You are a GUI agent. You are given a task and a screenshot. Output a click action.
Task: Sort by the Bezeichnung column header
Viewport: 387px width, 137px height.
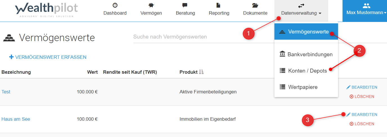pyautogui.click(x=16, y=72)
